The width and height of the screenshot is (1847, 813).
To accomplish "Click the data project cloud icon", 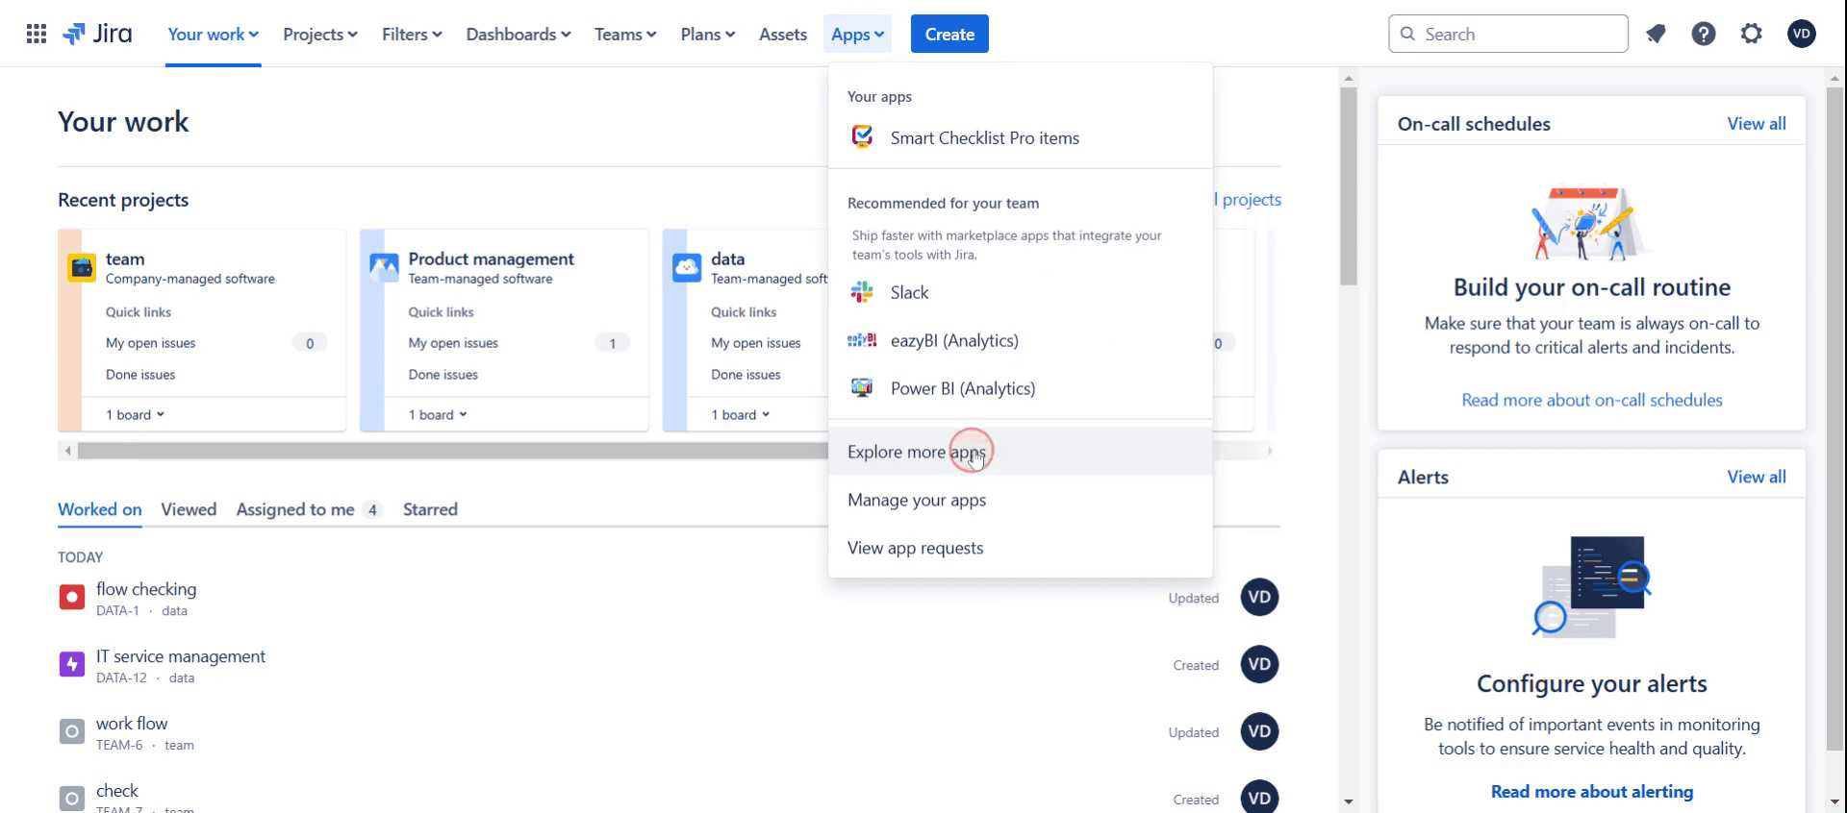I will tap(687, 267).
